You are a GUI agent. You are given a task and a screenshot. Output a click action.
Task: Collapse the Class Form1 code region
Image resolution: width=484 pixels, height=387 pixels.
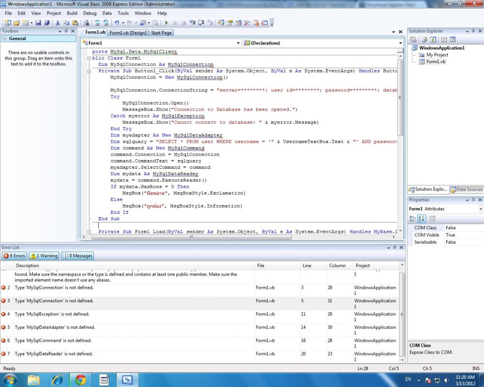[89, 58]
